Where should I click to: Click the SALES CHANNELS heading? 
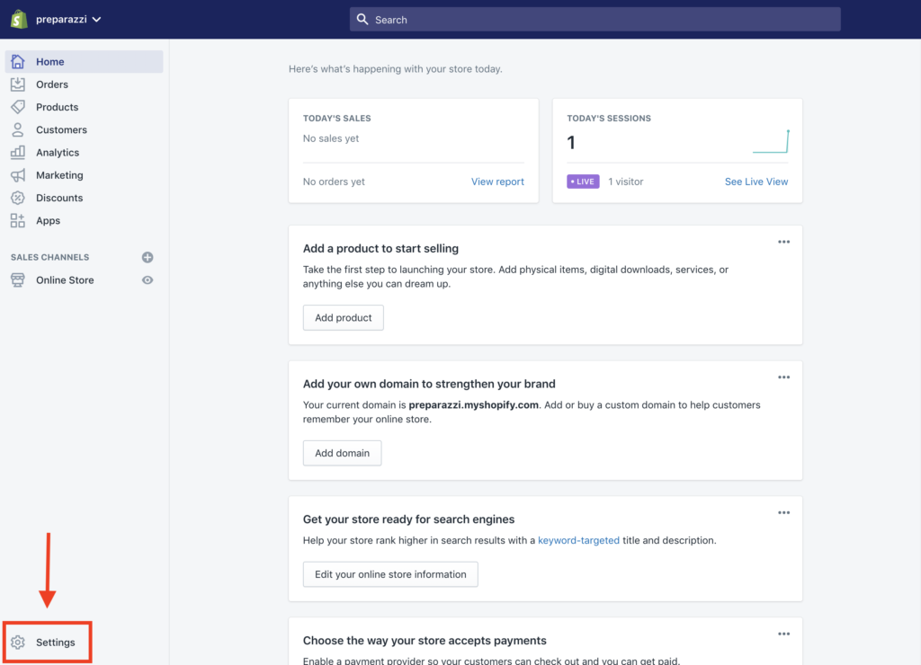(x=50, y=257)
